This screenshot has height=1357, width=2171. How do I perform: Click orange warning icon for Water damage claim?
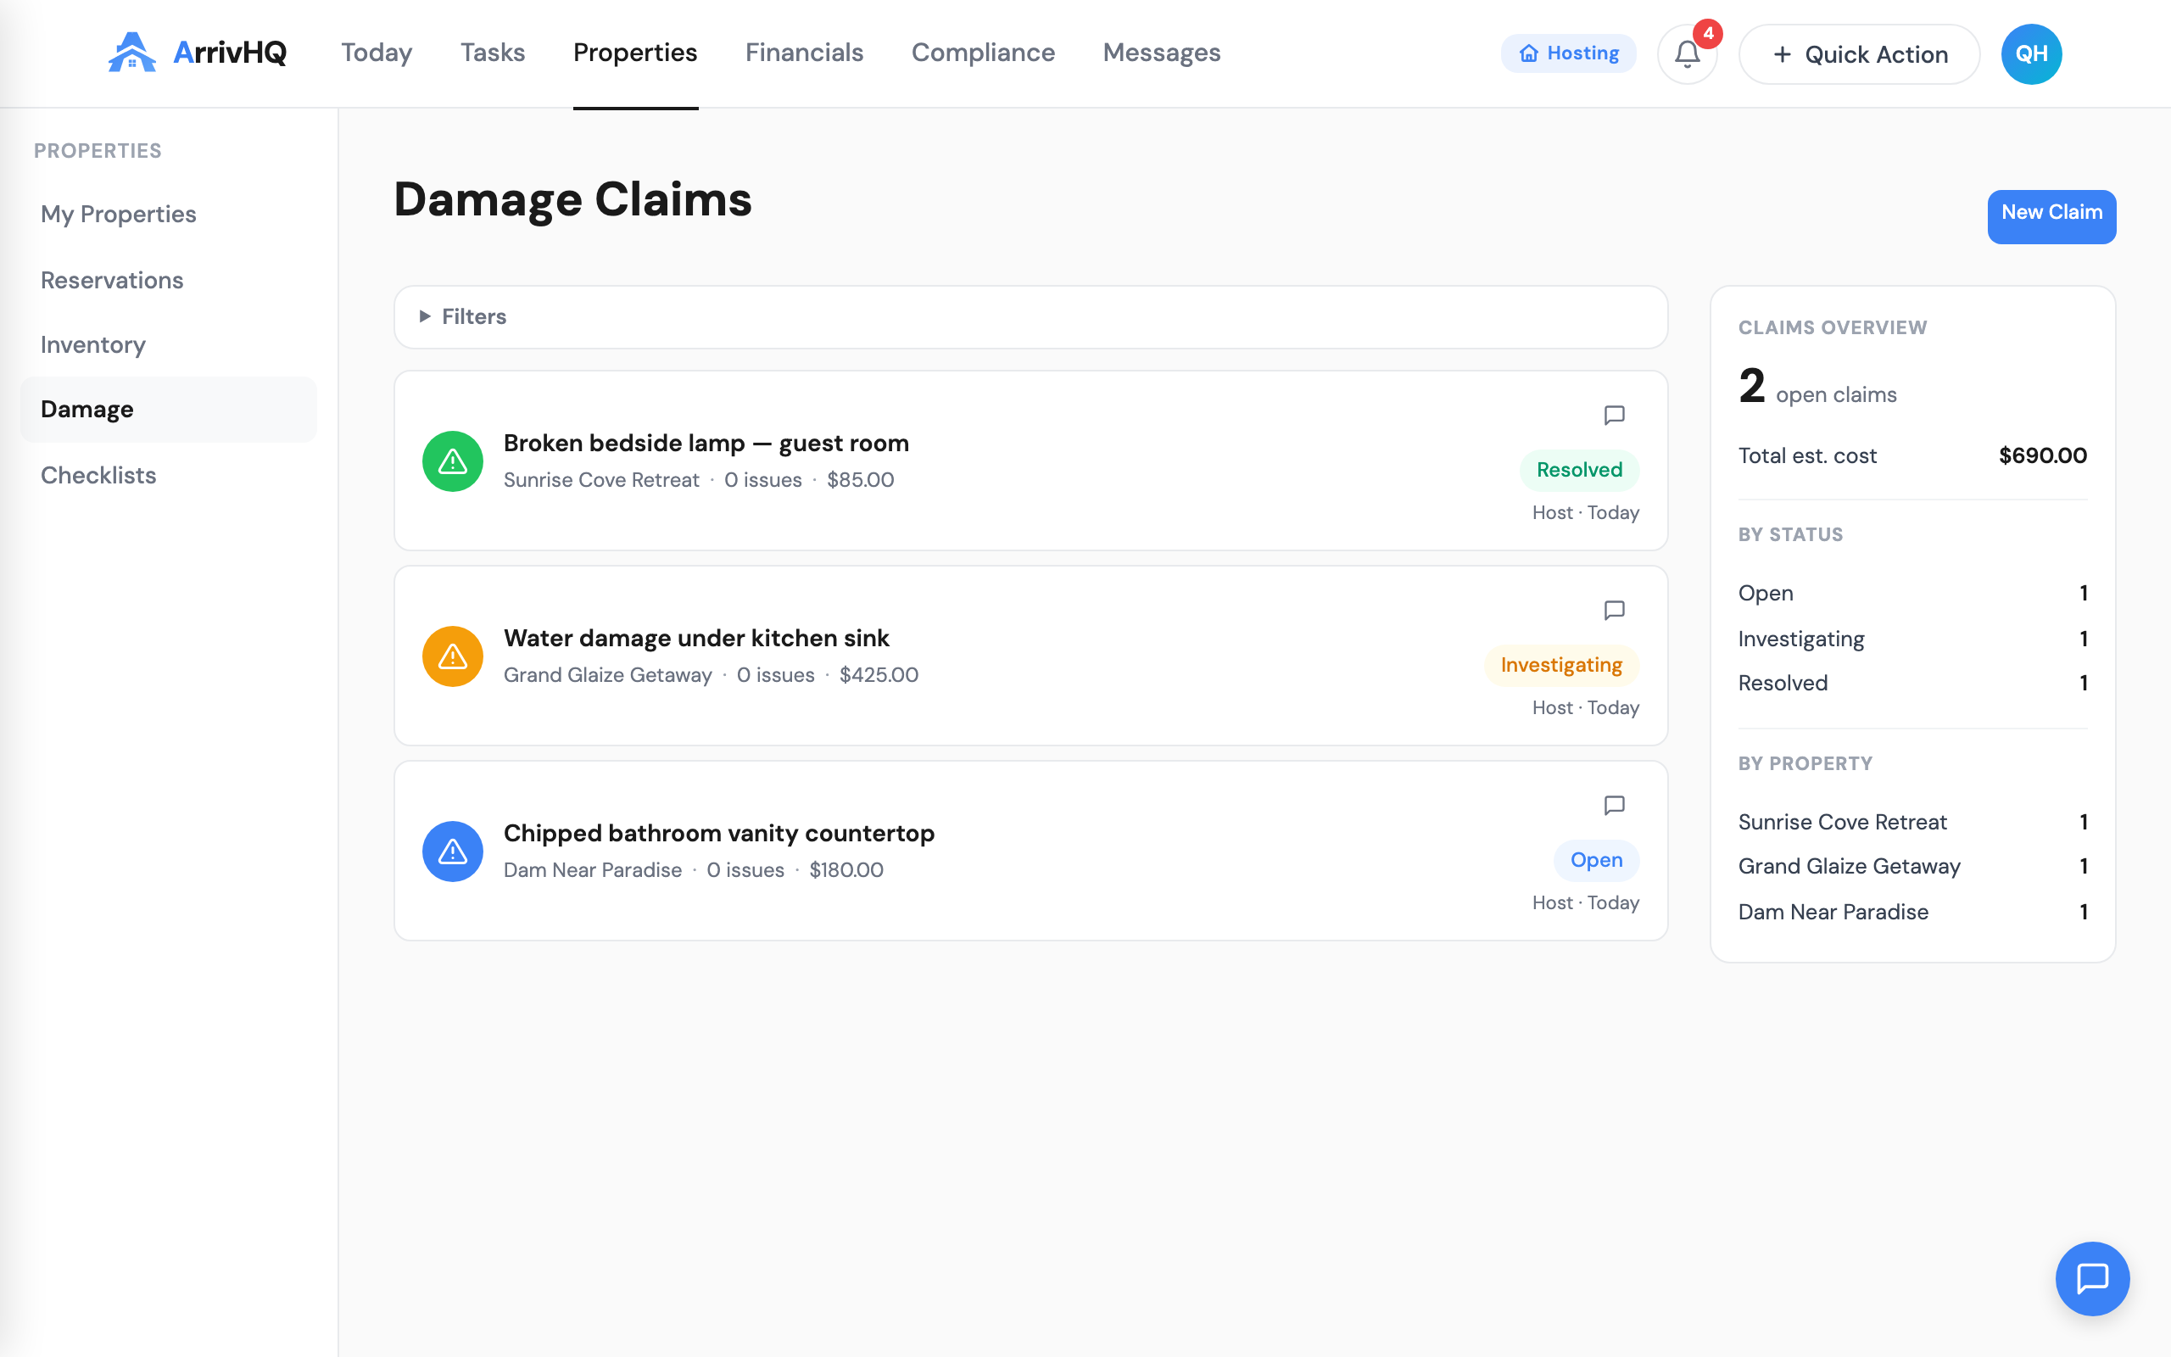pos(453,656)
